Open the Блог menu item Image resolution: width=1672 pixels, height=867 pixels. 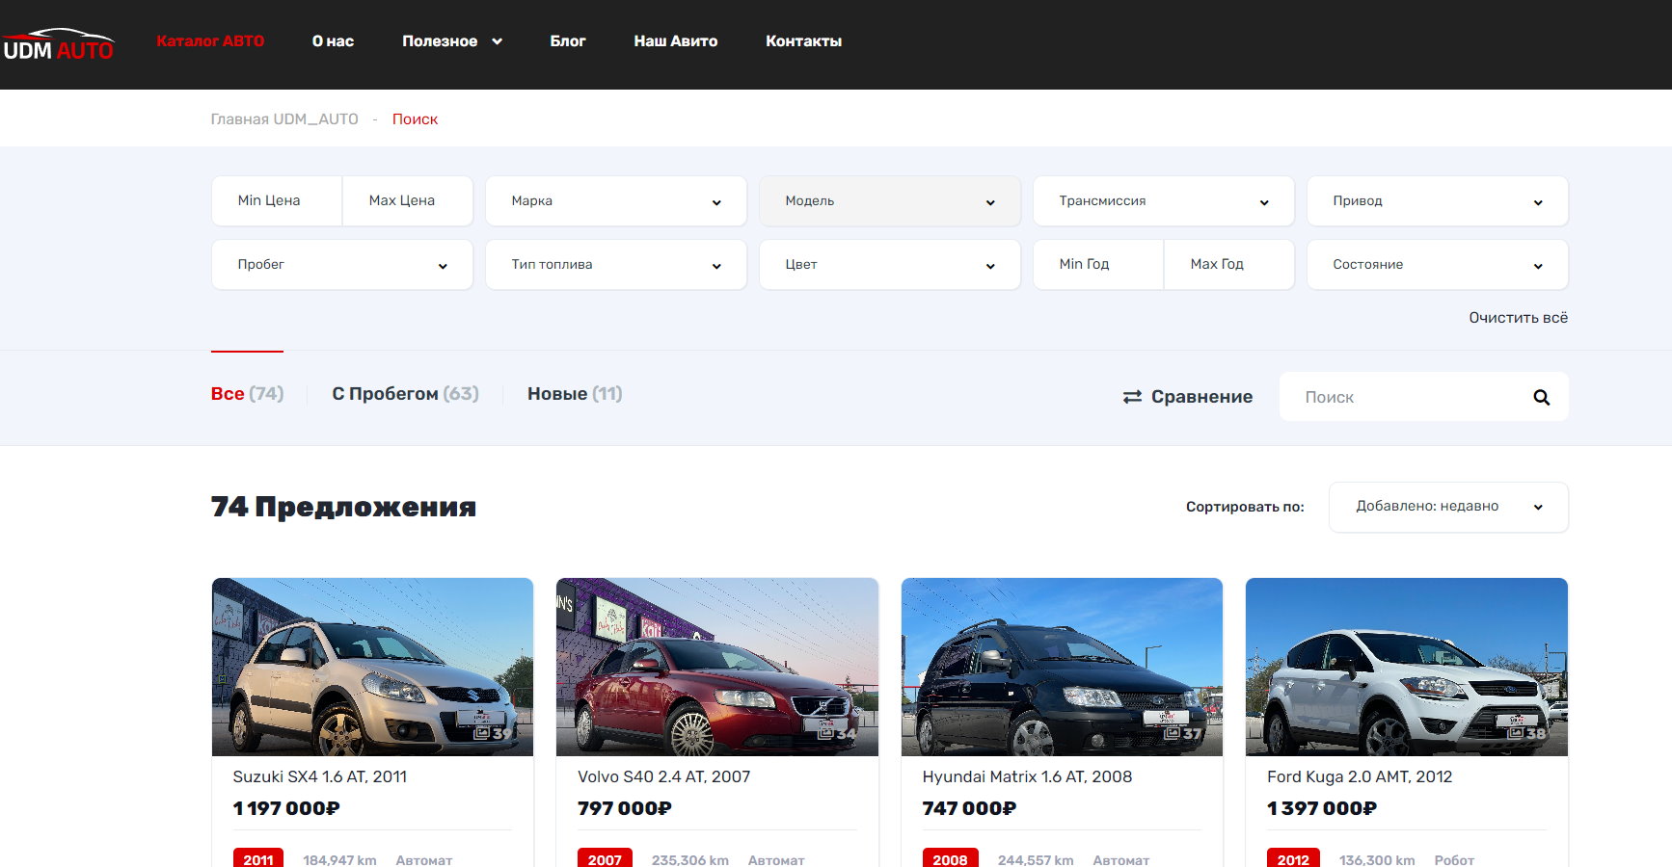[x=568, y=41]
